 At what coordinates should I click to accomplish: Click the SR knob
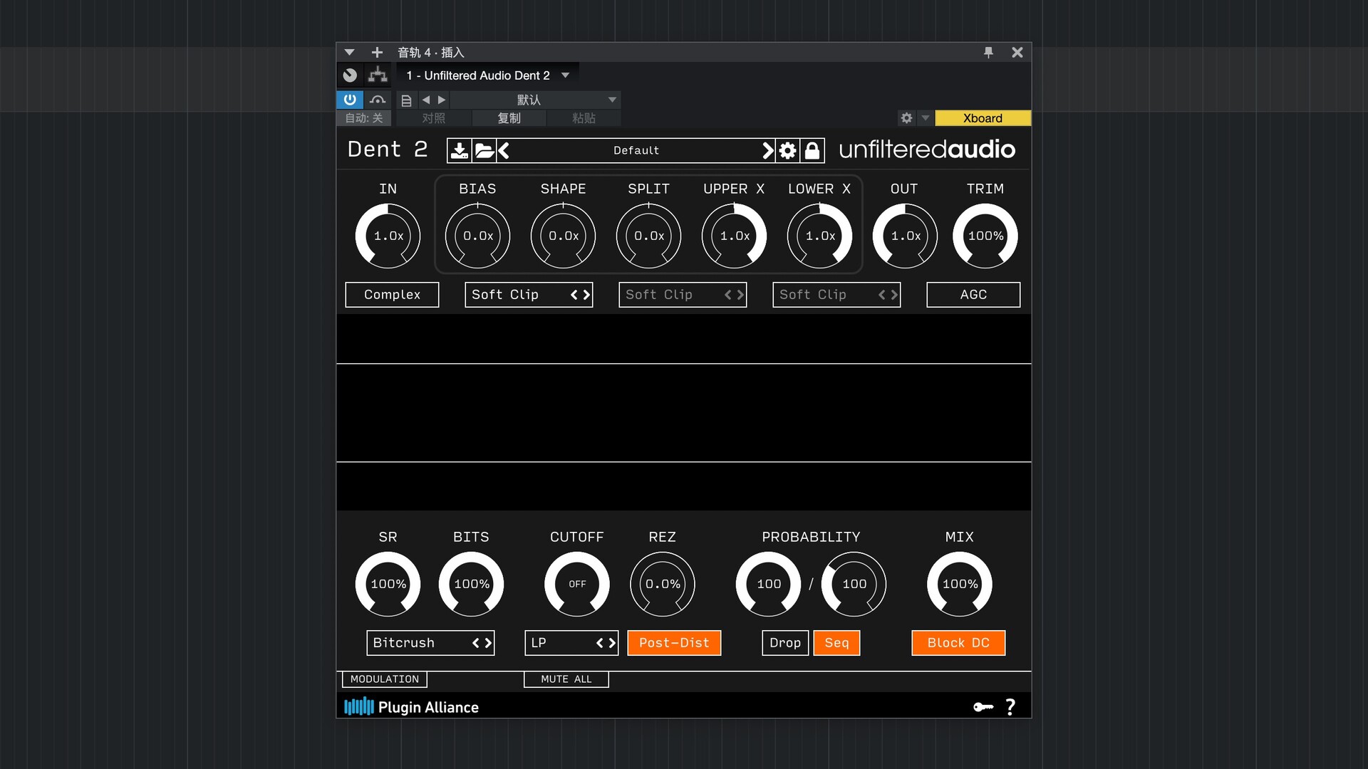pos(388,584)
